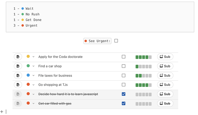
Task: Check off Apply for the Coda doctorate
Action: pyautogui.click(x=123, y=57)
